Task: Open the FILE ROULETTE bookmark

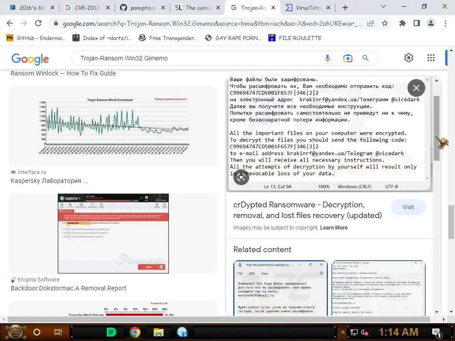Action: pos(295,38)
